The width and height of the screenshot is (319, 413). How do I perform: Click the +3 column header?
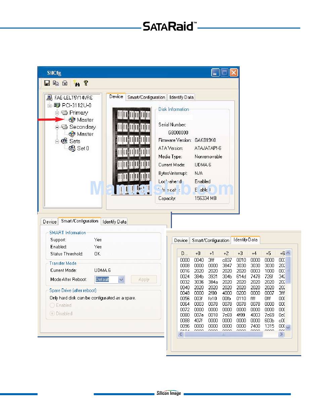click(x=240, y=253)
